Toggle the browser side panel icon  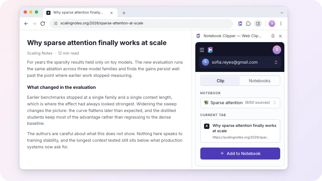258,24
